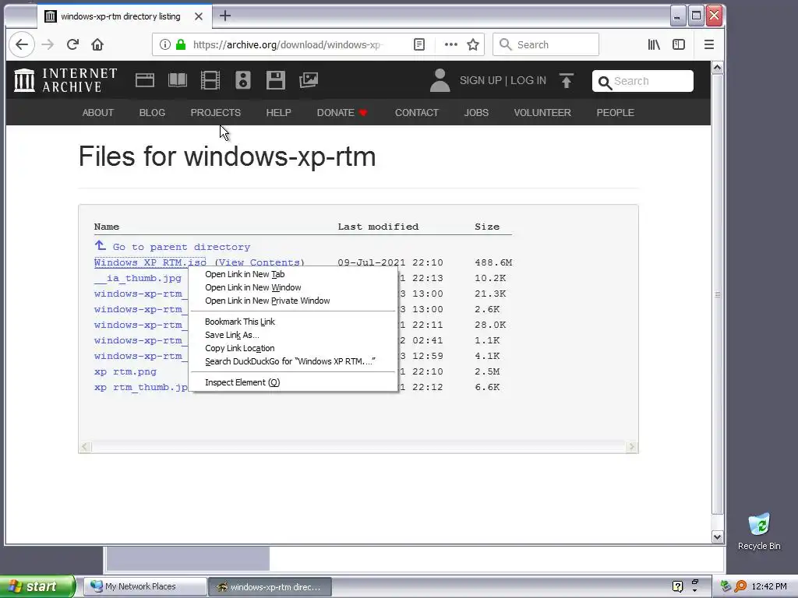798x598 pixels.
Task: Choose Copy Link Location
Action: point(293,348)
